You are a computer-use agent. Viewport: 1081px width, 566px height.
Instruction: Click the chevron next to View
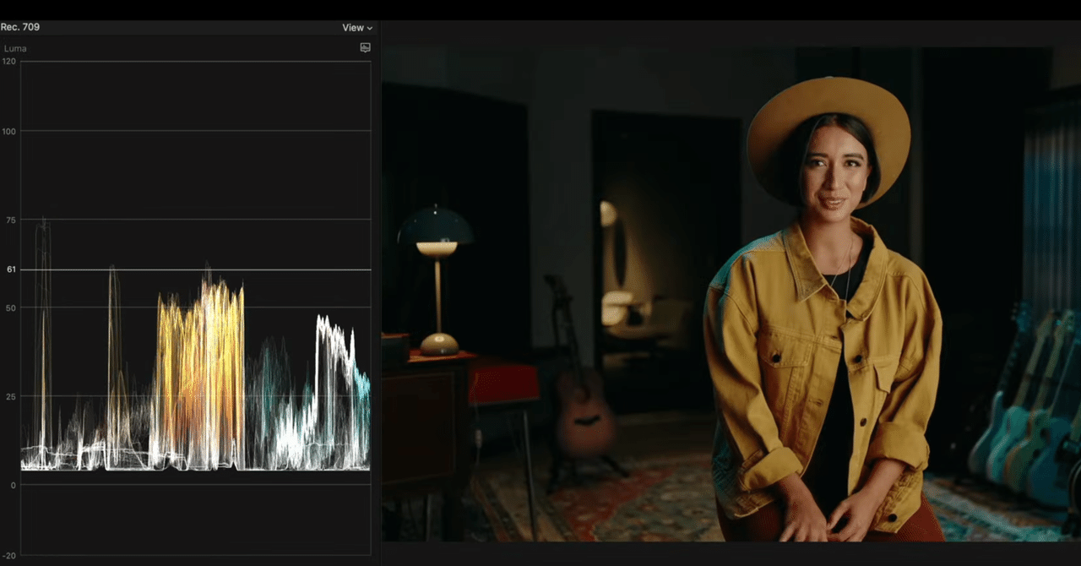[369, 27]
